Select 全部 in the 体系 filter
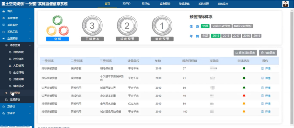Viewport: 294px width, 128px height. point(205,26)
